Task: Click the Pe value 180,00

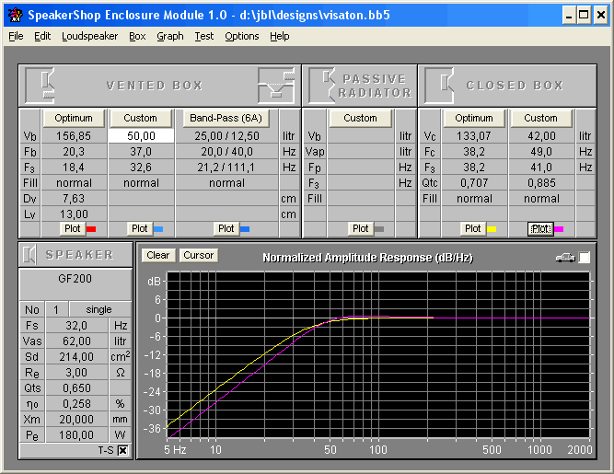Action: tap(76, 434)
